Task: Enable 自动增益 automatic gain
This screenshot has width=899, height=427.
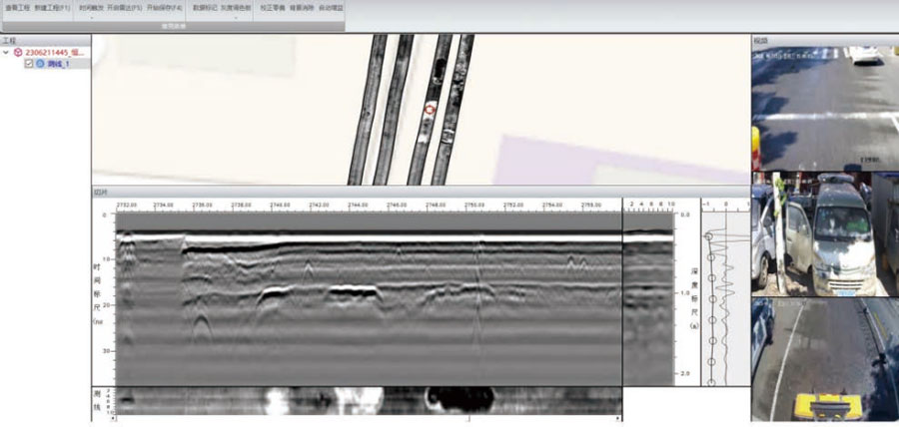Action: [x=332, y=7]
